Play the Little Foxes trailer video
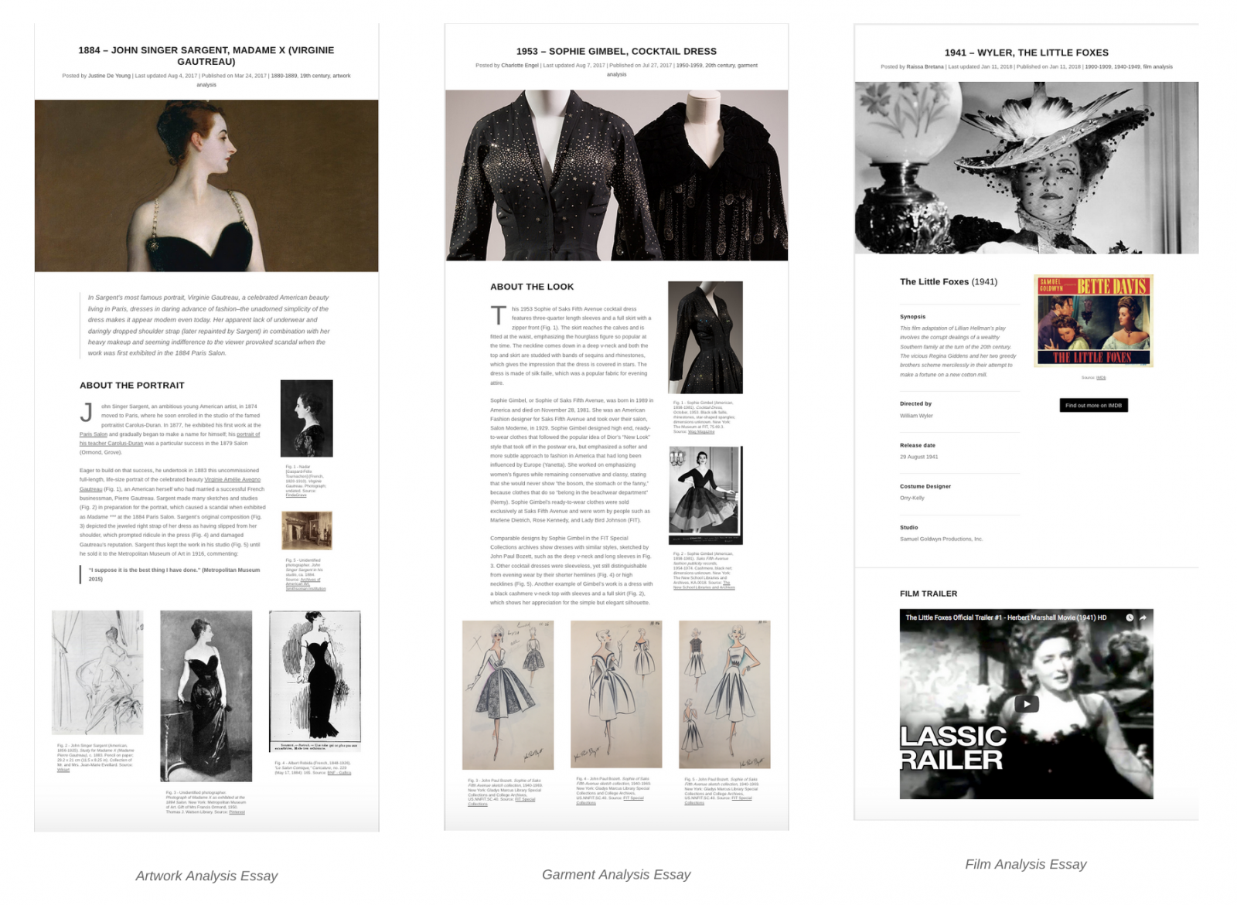The width and height of the screenshot is (1237, 905). [1027, 704]
